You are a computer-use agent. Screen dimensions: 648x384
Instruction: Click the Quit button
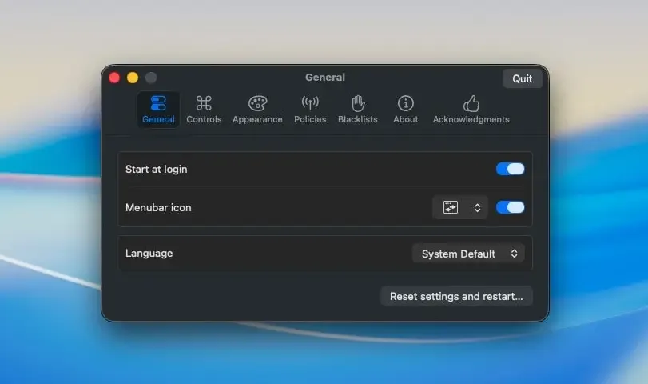[523, 78]
